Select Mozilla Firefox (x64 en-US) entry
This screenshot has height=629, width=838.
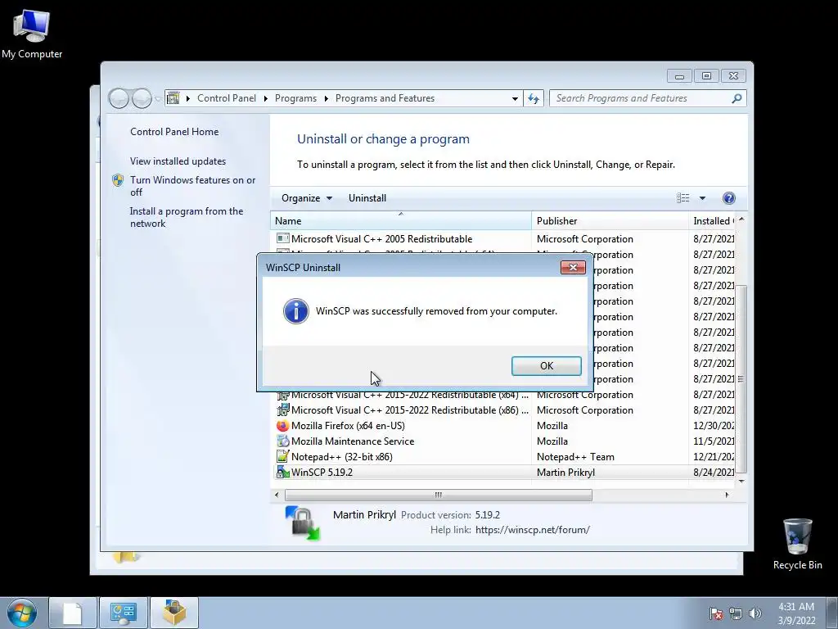504,426
